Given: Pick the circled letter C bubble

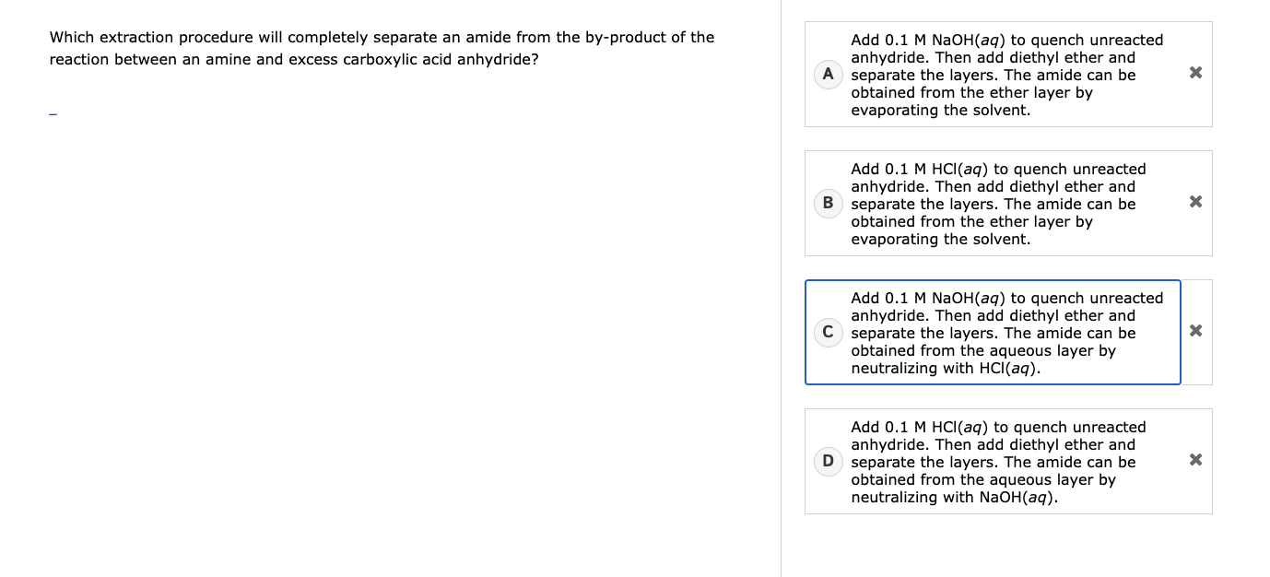Looking at the screenshot, I should (828, 332).
